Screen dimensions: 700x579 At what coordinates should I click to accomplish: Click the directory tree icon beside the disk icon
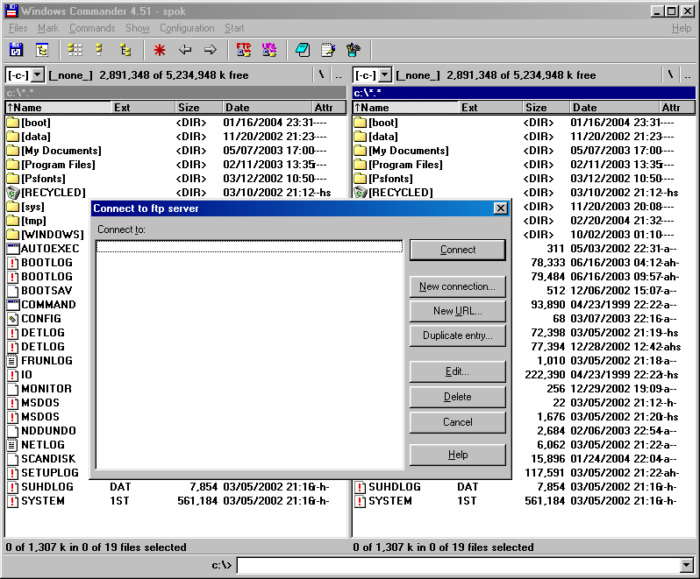[x=42, y=50]
